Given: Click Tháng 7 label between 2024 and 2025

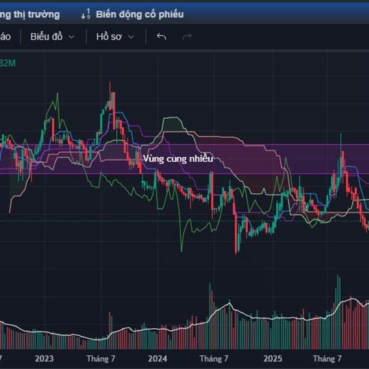Looking at the screenshot, I should point(214,358).
